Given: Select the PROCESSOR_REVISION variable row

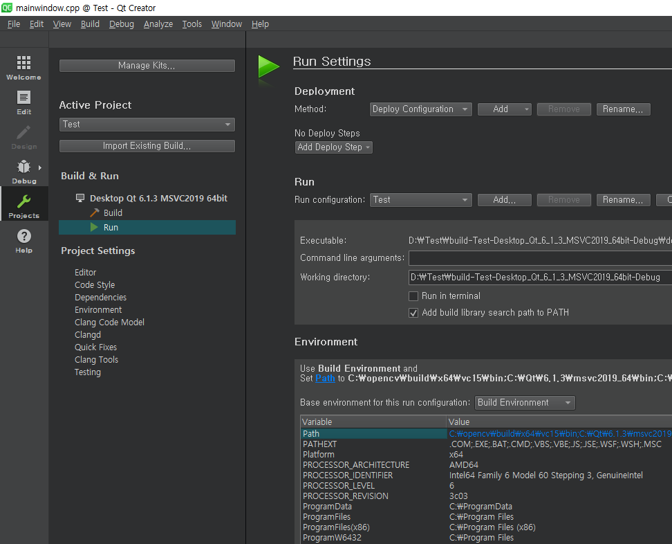Looking at the screenshot, I should click(487, 496).
